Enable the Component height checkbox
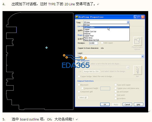The image size is (152, 122). (x=82, y=88)
